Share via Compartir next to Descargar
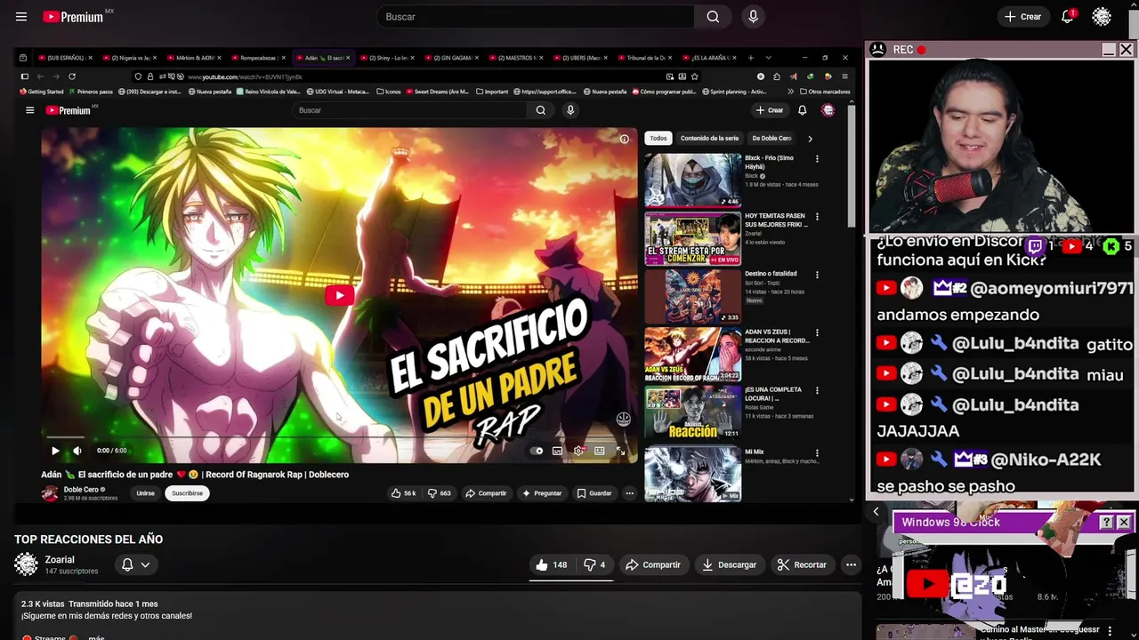 click(653, 564)
